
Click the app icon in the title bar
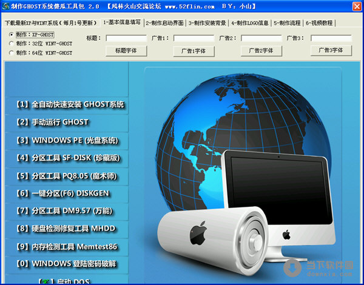[x=5, y=6]
